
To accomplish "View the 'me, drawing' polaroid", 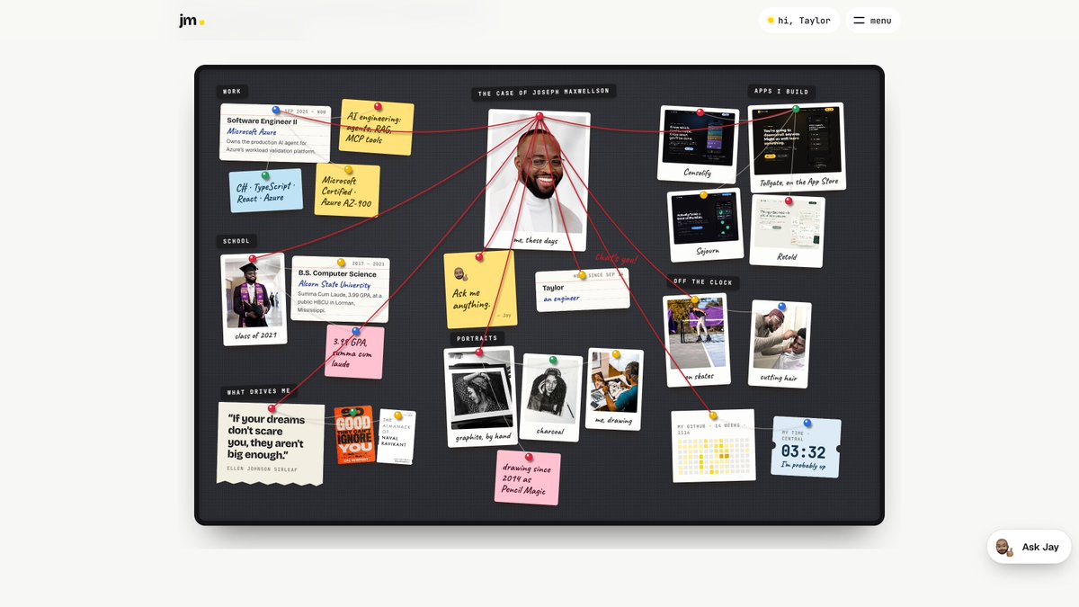I will pyautogui.click(x=615, y=388).
